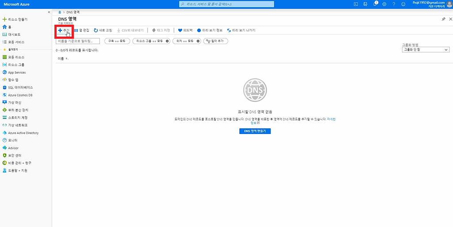Click the top search bar

pyautogui.click(x=226, y=4)
